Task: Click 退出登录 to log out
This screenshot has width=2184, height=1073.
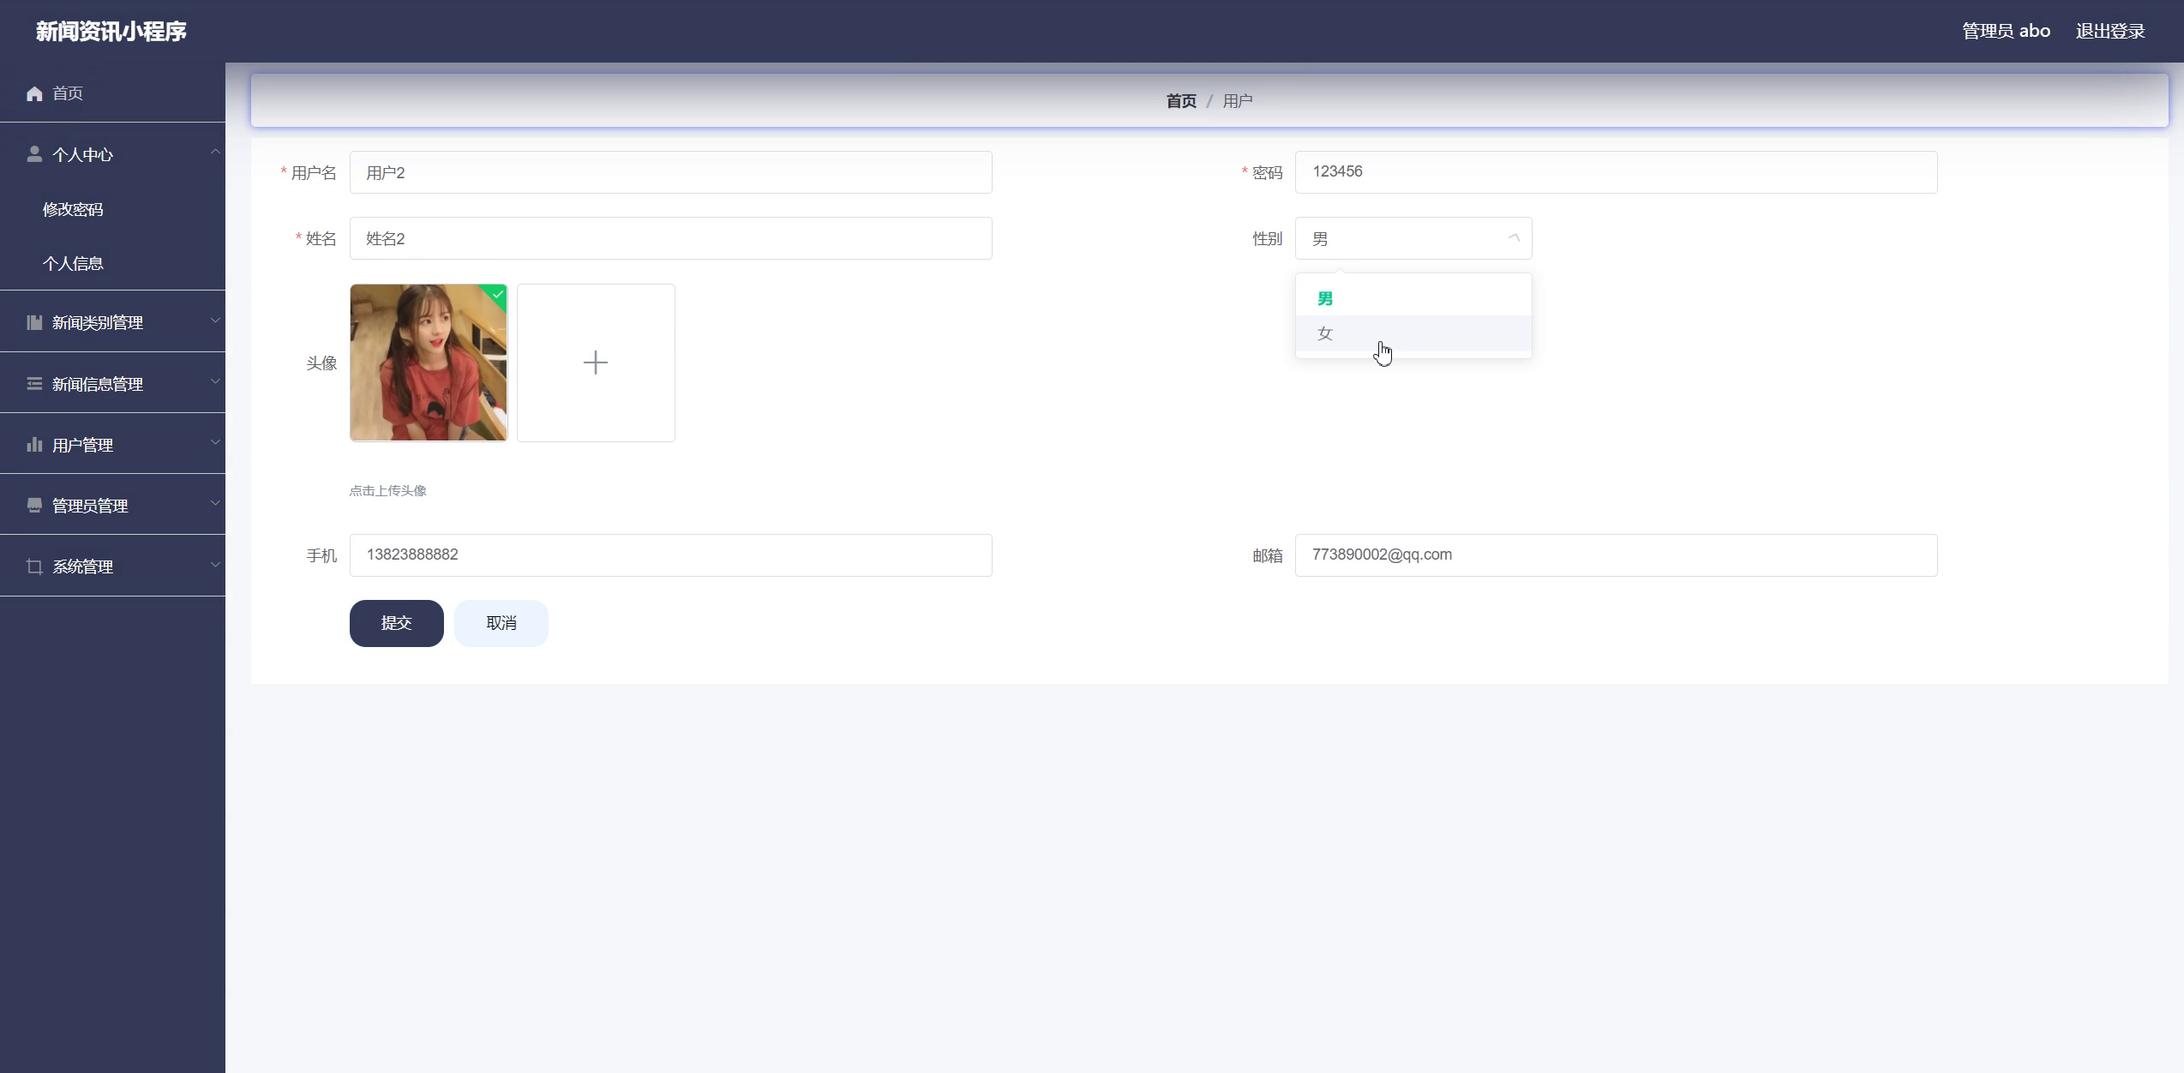Action: (2110, 31)
